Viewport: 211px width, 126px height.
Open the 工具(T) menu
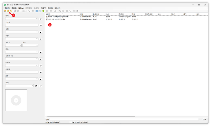coord(43,8)
